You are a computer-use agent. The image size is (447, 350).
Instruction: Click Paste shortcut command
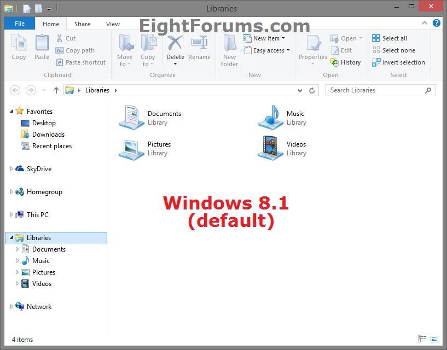(81, 62)
